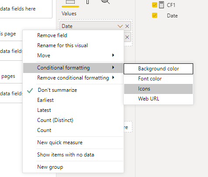
Task: Choose Font color formatting
Action: pyautogui.click(x=158, y=79)
